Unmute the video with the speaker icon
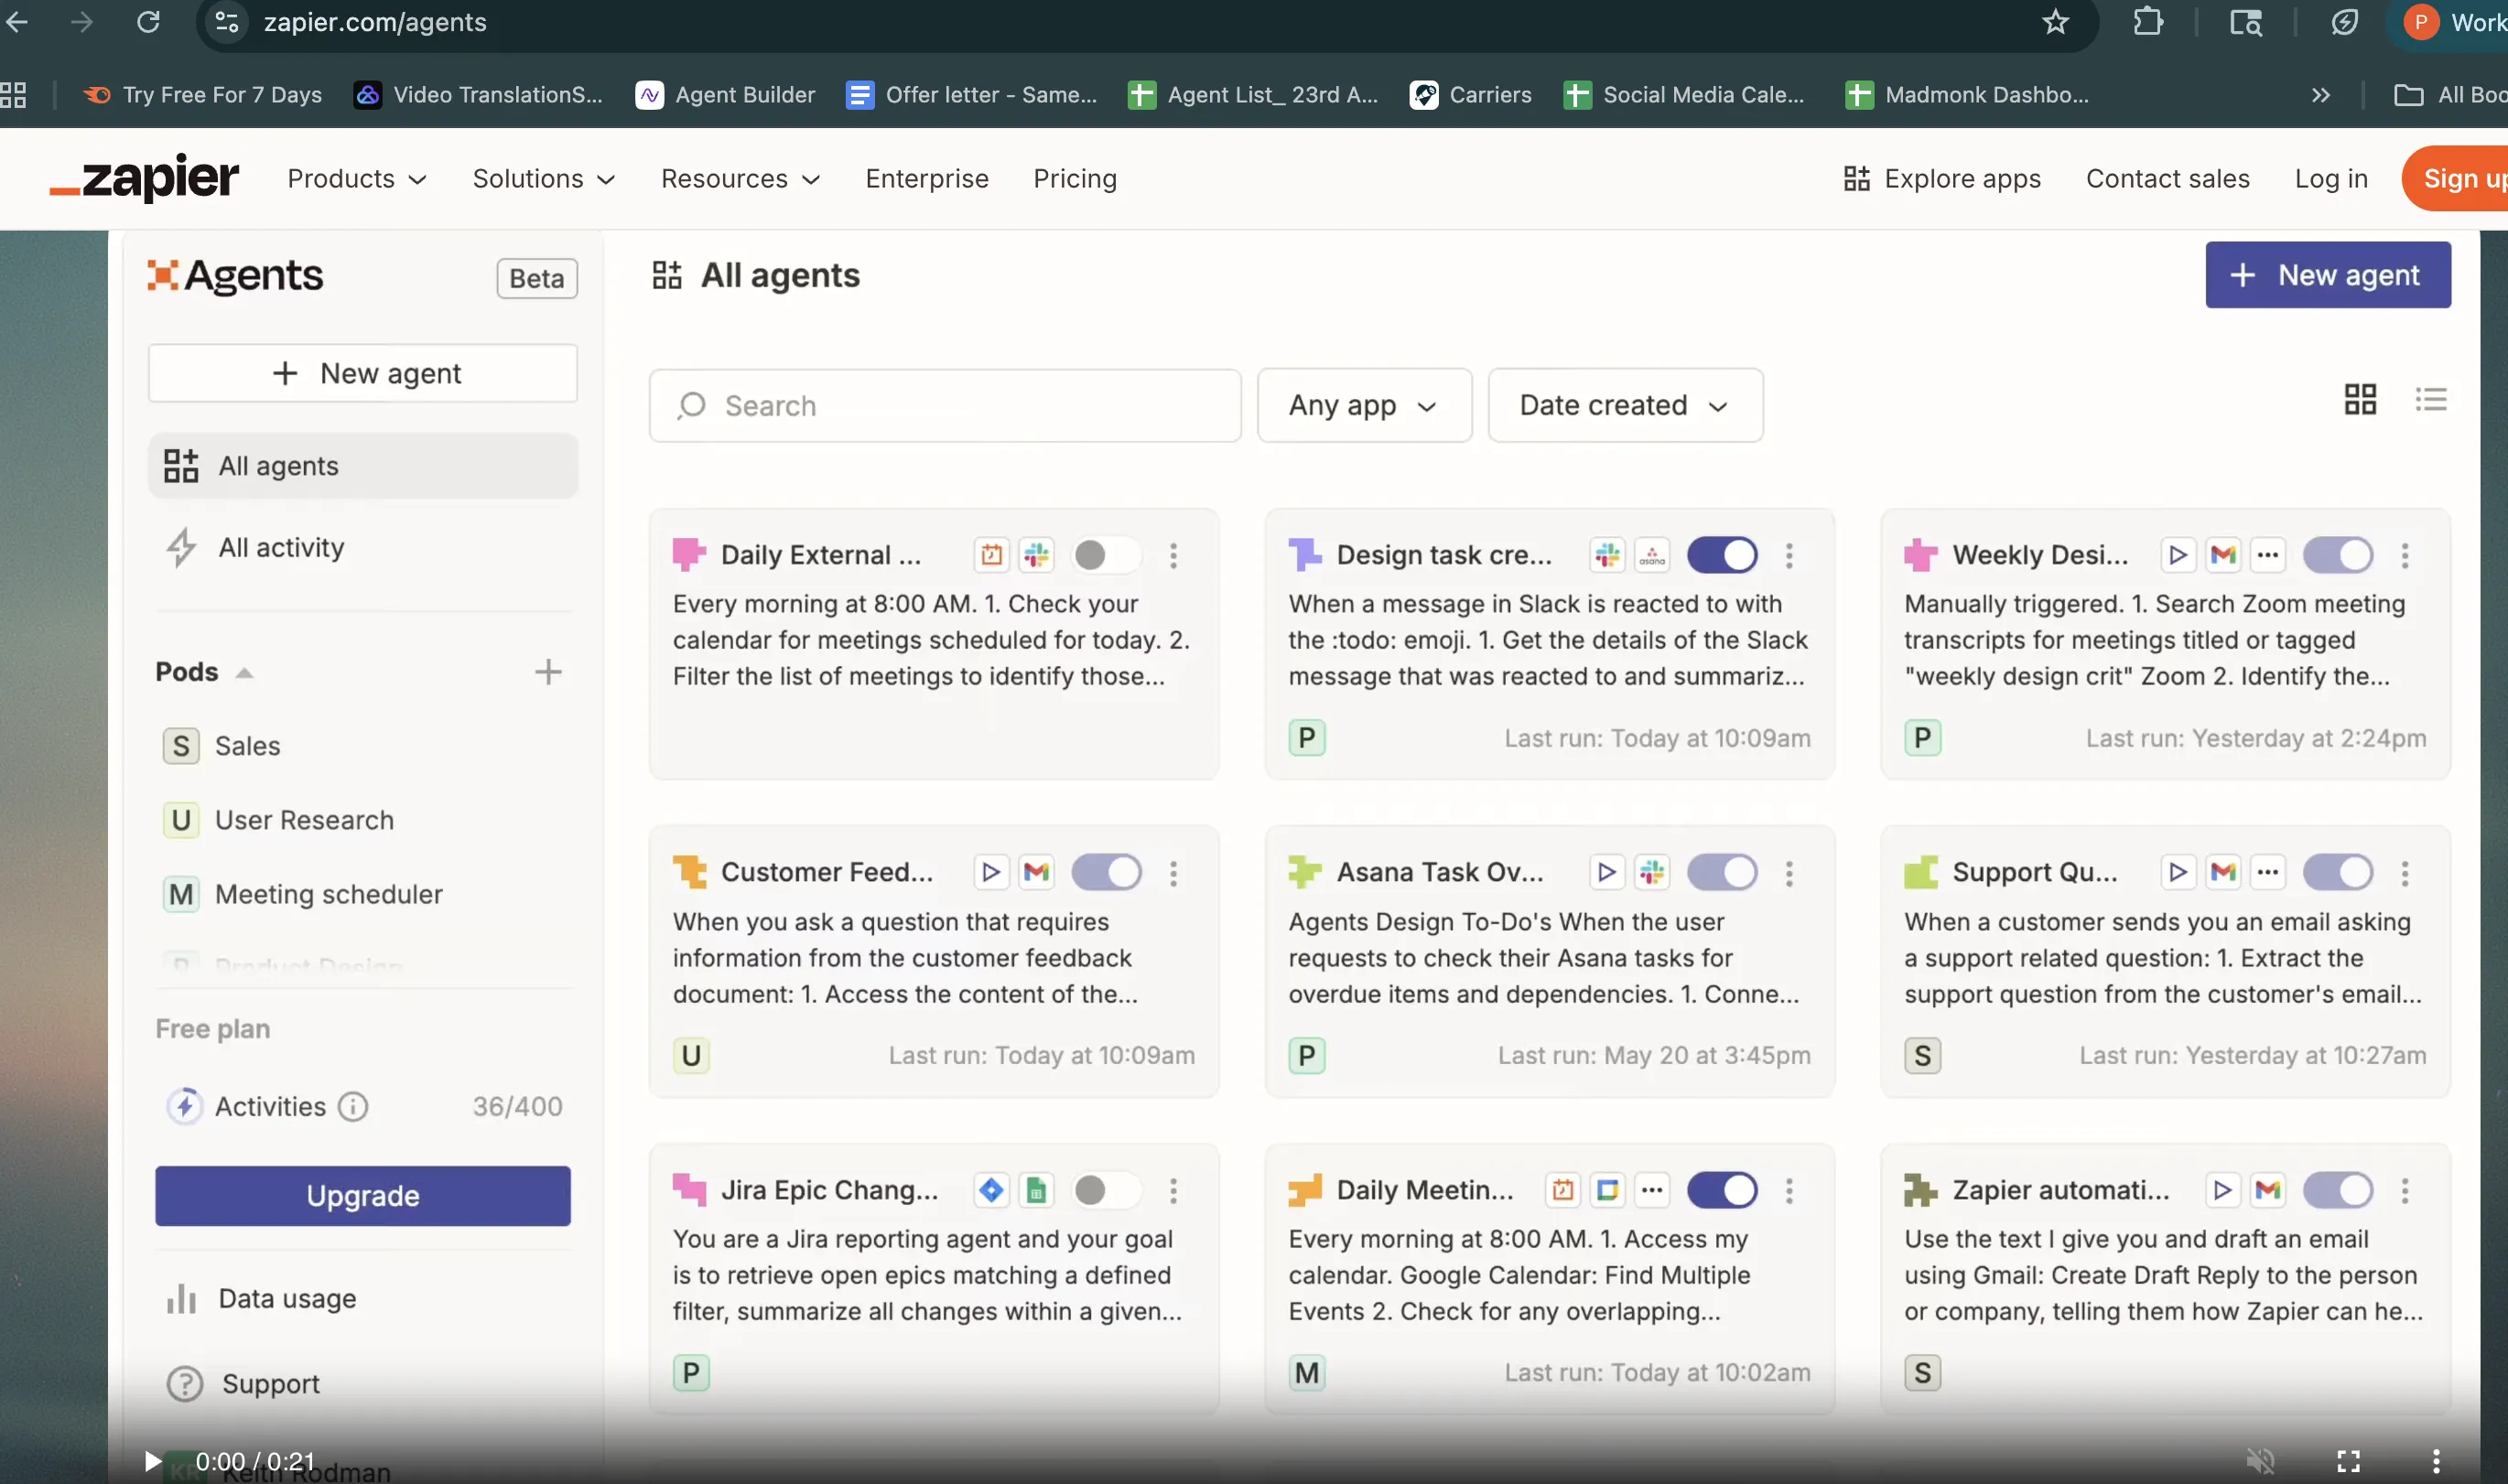The image size is (2508, 1484). click(x=2260, y=1461)
